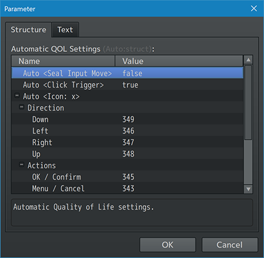Click value 343 for Menu / Cancel
The image size is (264, 258).
click(x=129, y=188)
